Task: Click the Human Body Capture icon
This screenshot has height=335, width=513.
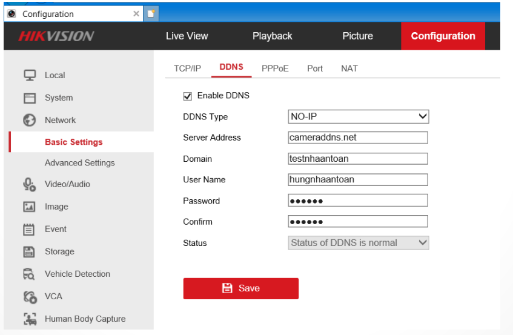Action: pyautogui.click(x=30, y=319)
